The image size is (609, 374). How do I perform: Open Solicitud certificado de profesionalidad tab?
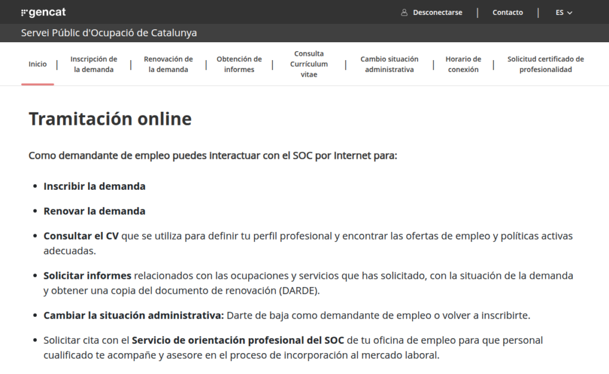[x=545, y=64]
